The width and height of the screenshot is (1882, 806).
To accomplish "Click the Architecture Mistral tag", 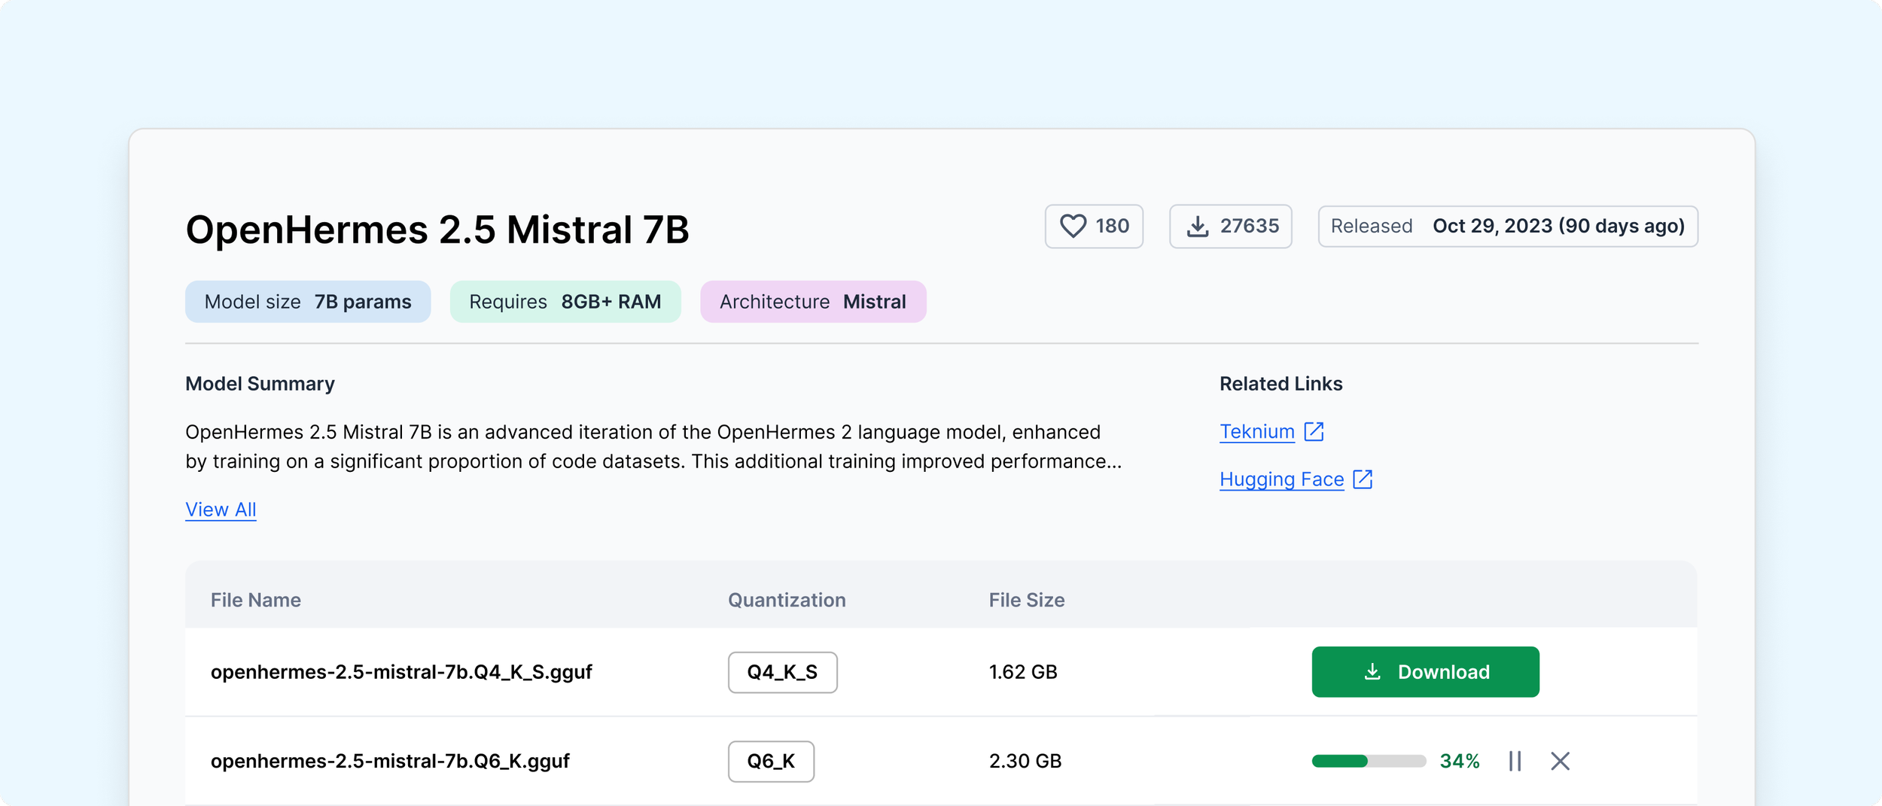I will (813, 302).
